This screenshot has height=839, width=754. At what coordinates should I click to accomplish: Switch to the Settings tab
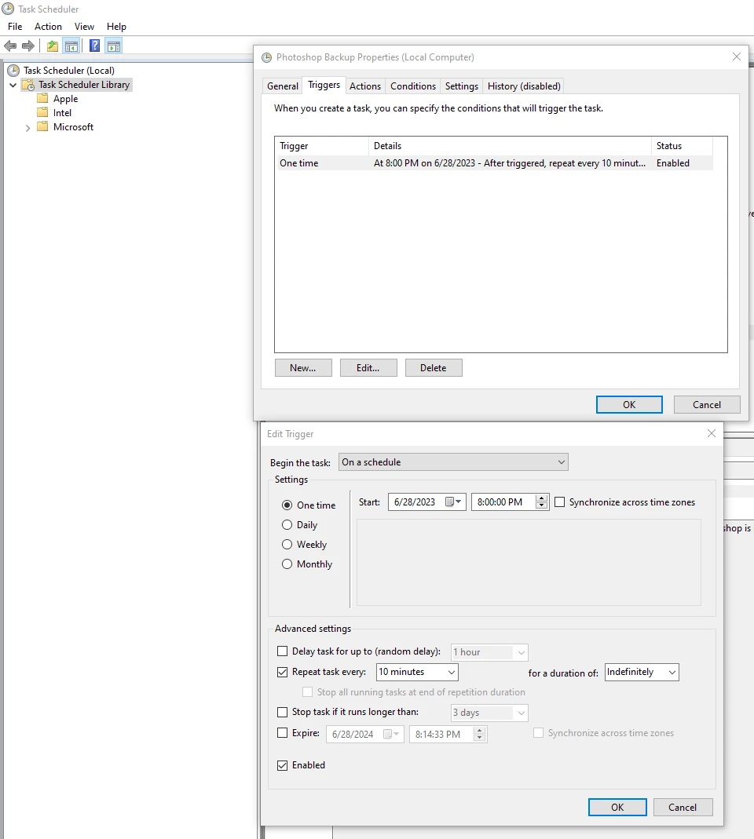(462, 86)
